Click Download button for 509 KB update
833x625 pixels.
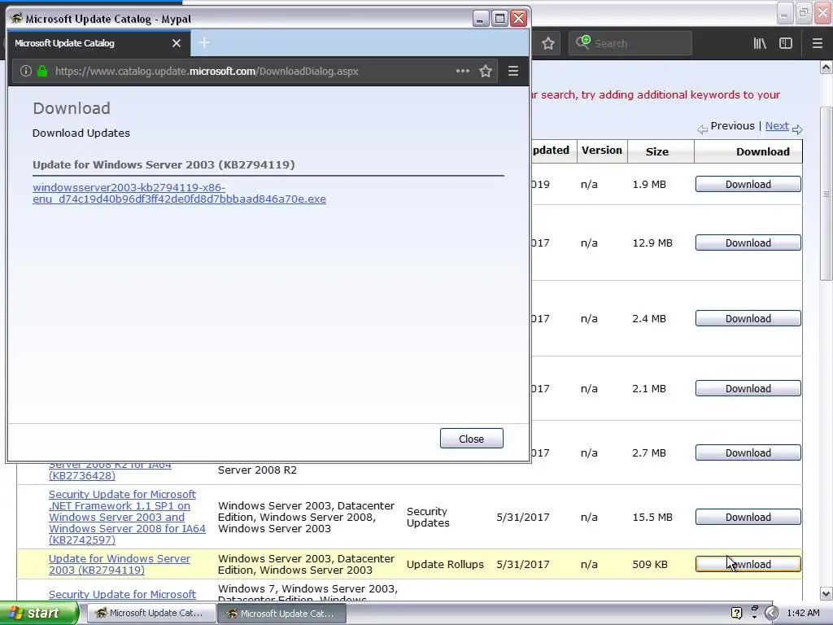748,565
